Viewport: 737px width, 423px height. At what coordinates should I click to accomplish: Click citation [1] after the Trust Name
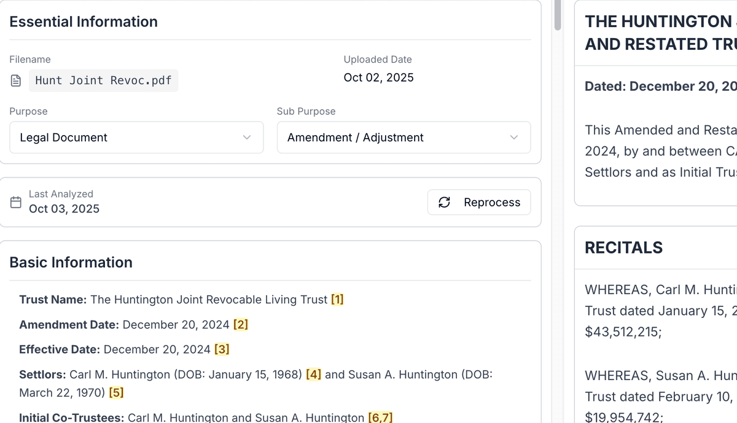(337, 300)
